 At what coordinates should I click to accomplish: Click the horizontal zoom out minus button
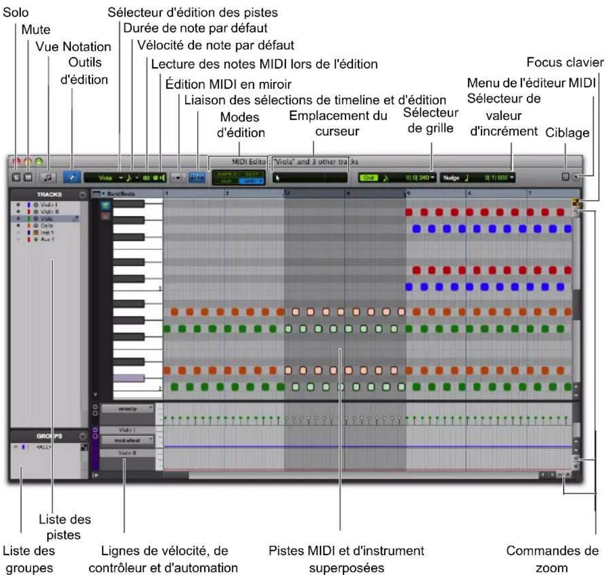[x=560, y=475]
